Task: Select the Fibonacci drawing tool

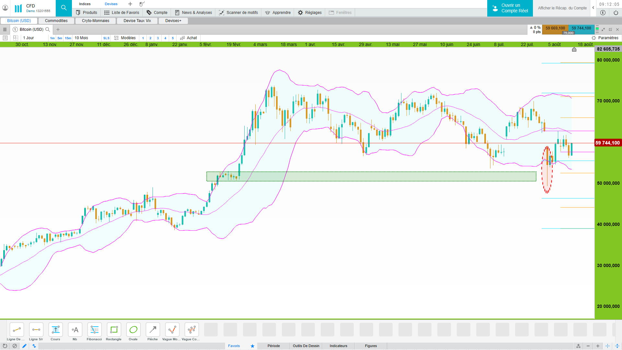Action: [94, 330]
